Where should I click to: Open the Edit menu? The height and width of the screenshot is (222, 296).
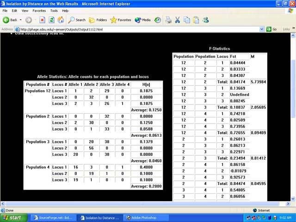click(14, 11)
